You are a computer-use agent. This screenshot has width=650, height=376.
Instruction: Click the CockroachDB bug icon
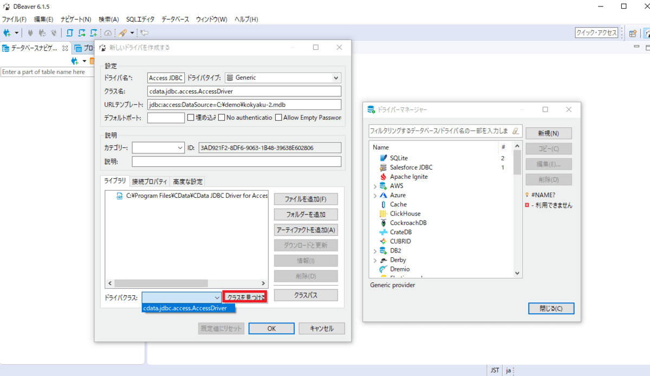[x=383, y=223]
